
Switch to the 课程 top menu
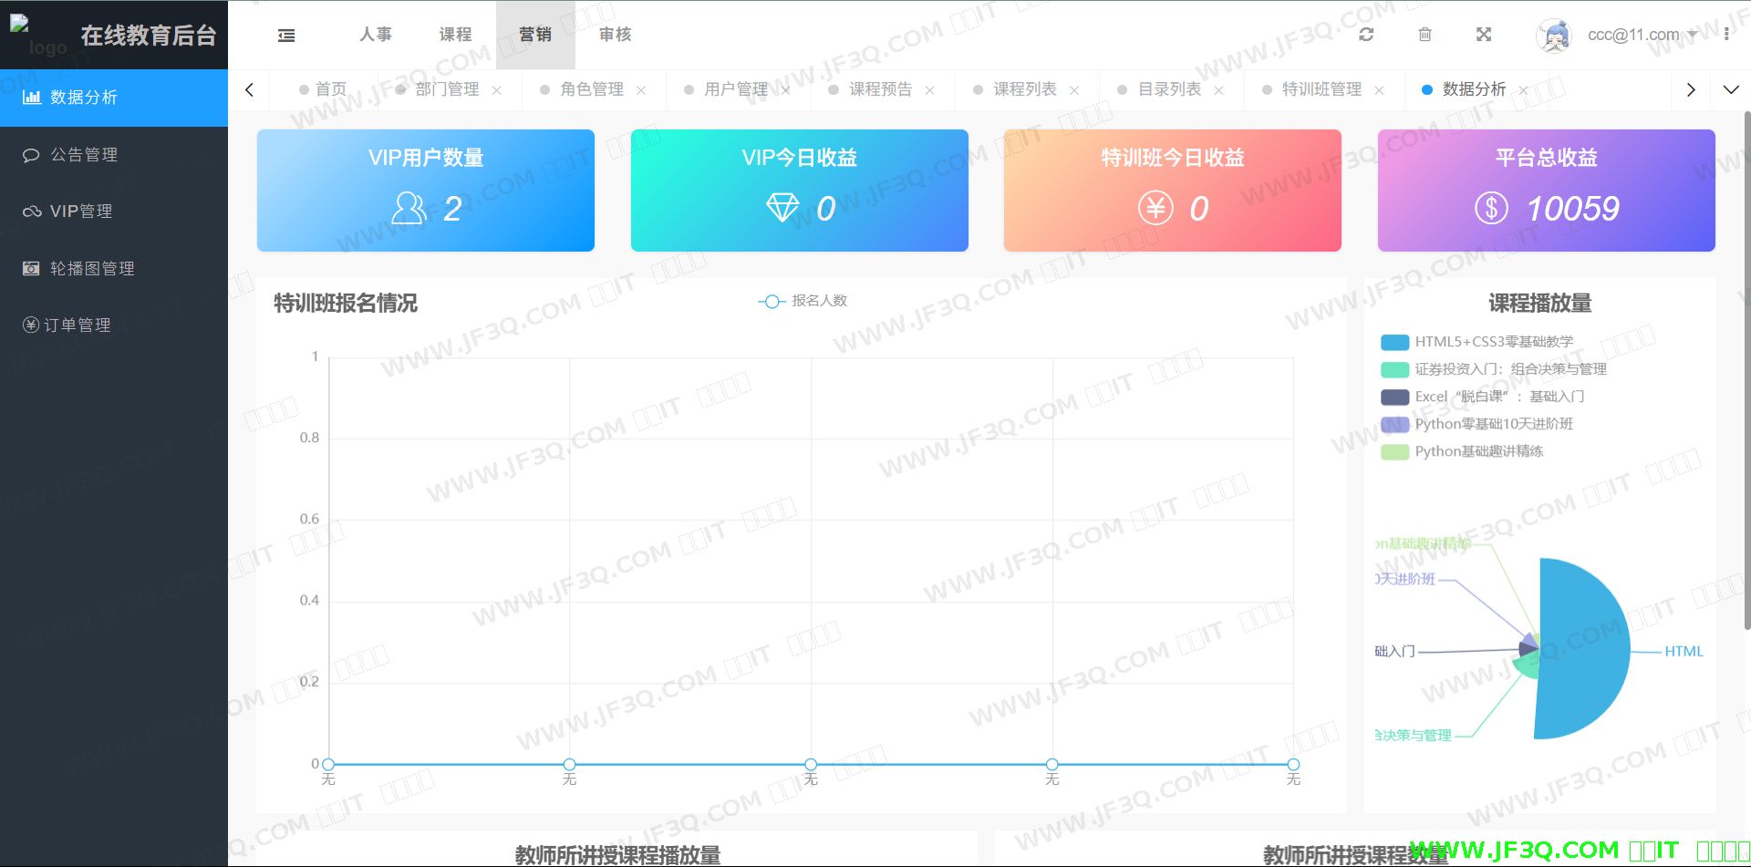coord(455,35)
